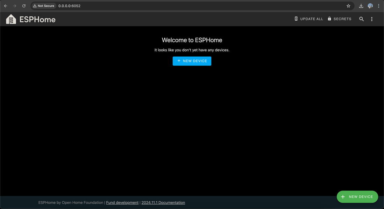384x209 pixels.
Task: Bookmark the page with the star icon
Action: (x=348, y=6)
